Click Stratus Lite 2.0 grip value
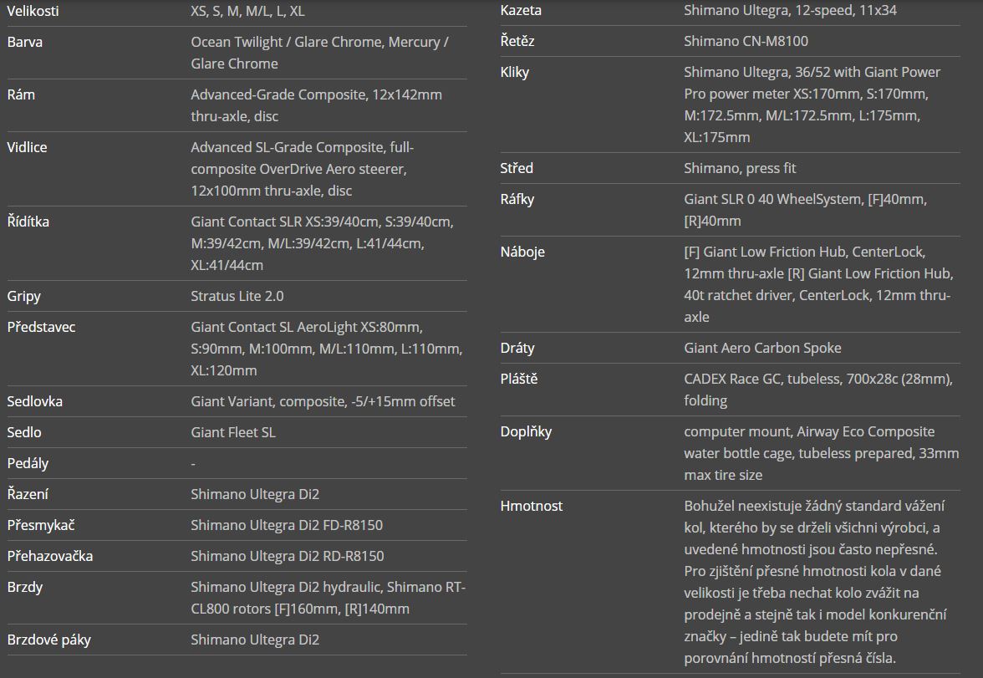The width and height of the screenshot is (983, 678). coord(237,296)
